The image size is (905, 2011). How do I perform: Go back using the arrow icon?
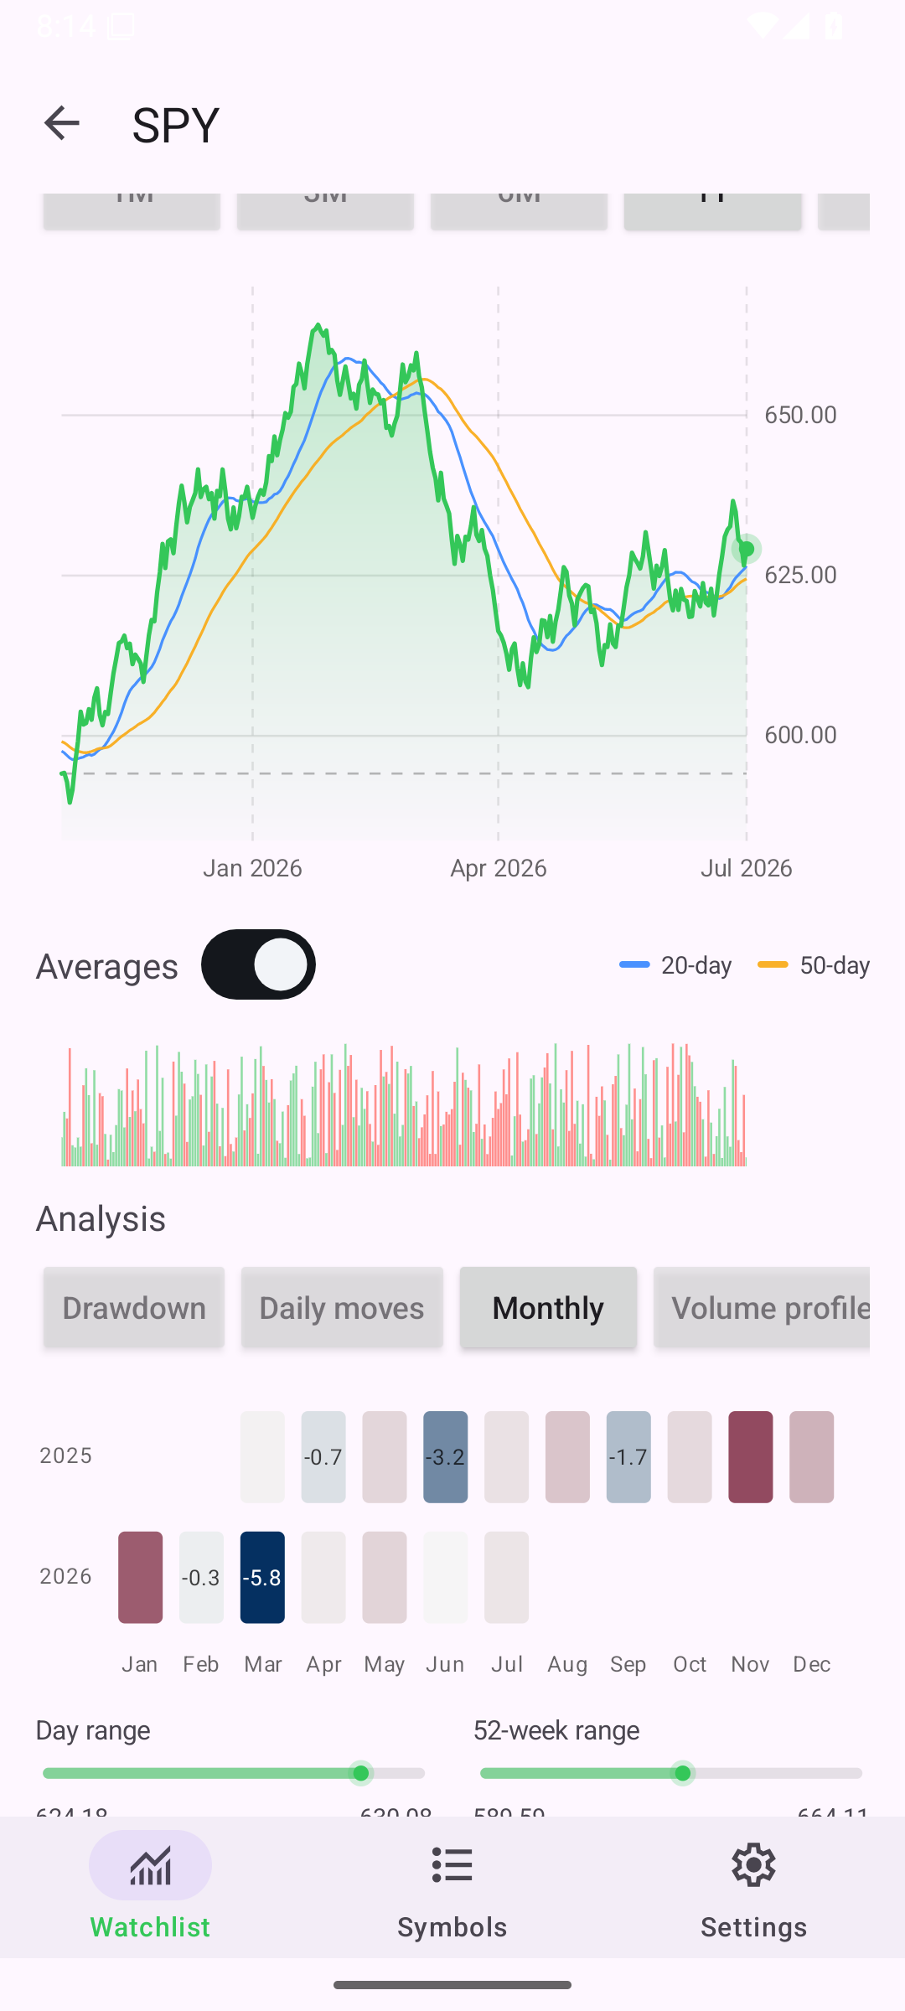pyautogui.click(x=61, y=123)
